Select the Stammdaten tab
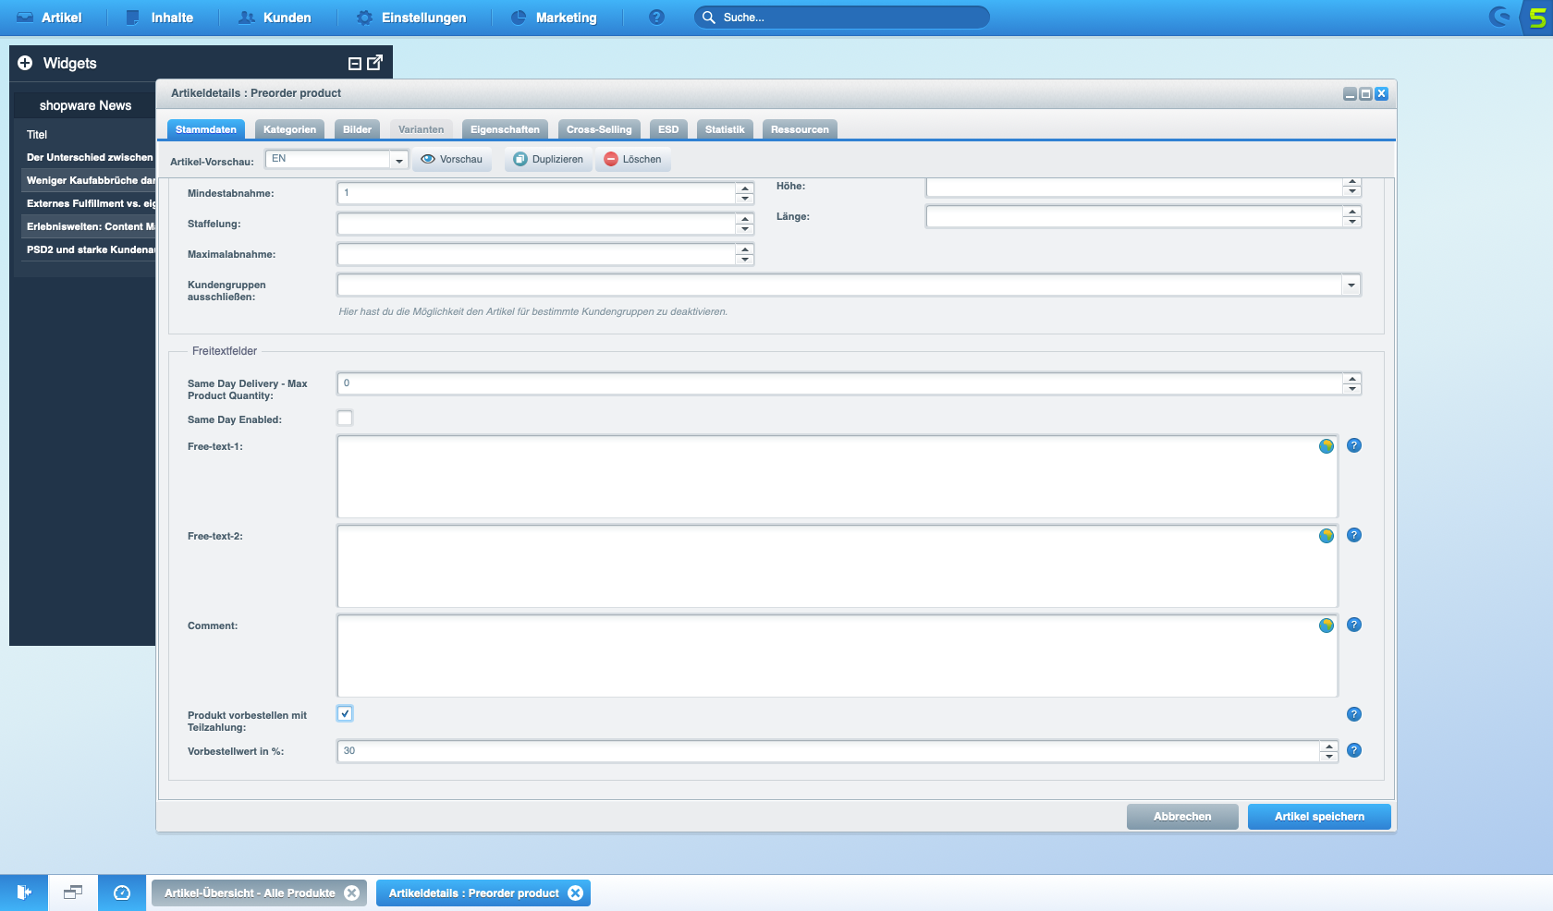 (x=206, y=129)
